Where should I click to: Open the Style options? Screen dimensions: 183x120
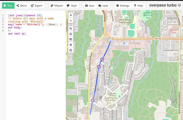coord(71,6)
